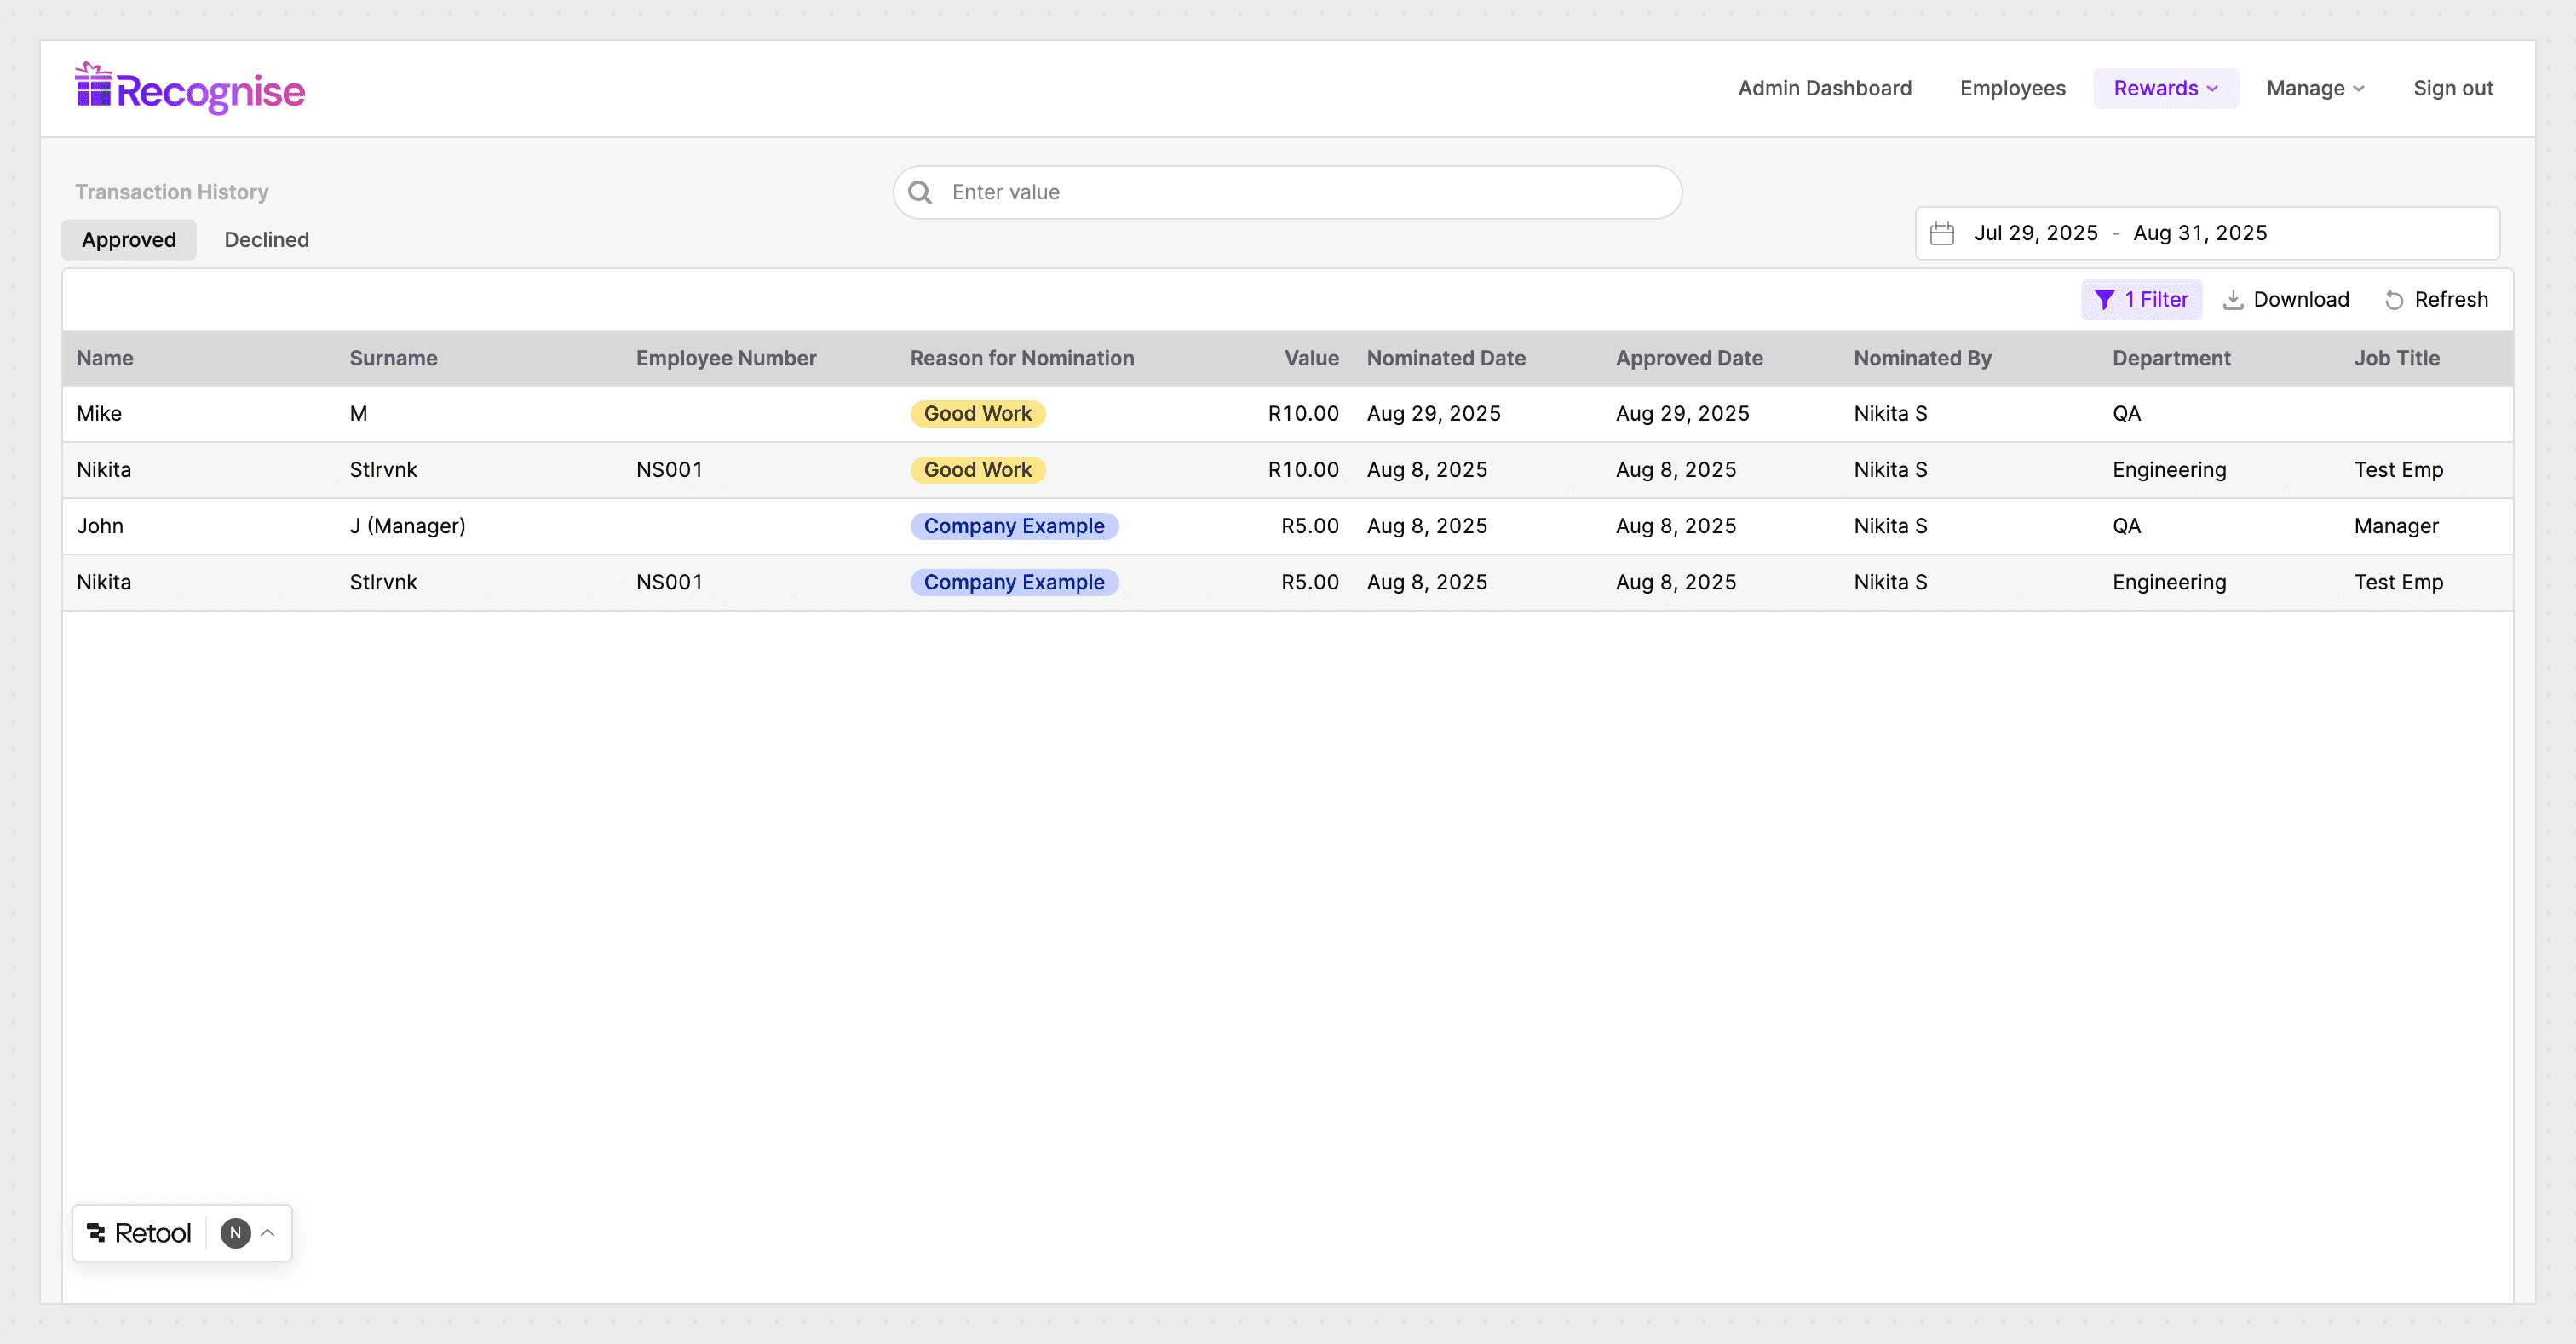Sort by the Value column header

pyautogui.click(x=1311, y=358)
